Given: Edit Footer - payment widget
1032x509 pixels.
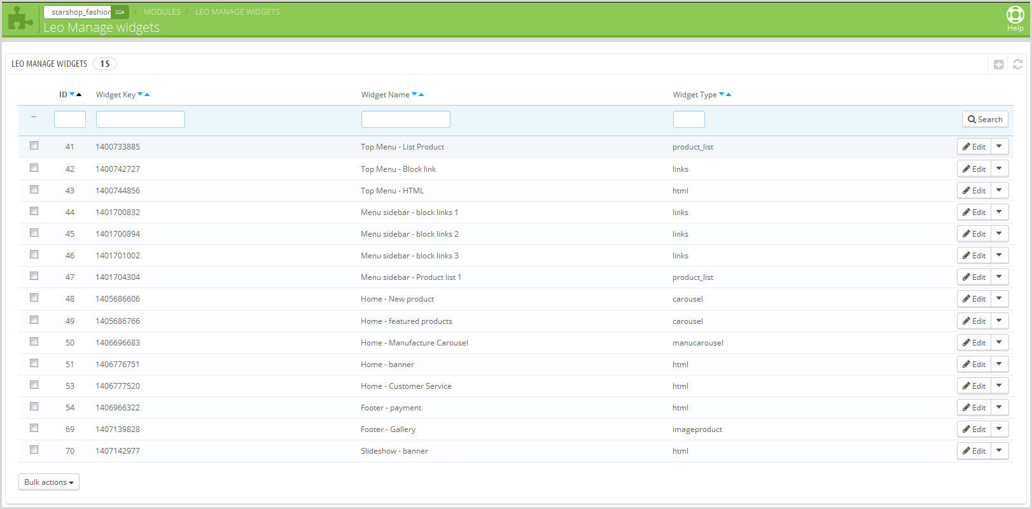Looking at the screenshot, I should (974, 407).
